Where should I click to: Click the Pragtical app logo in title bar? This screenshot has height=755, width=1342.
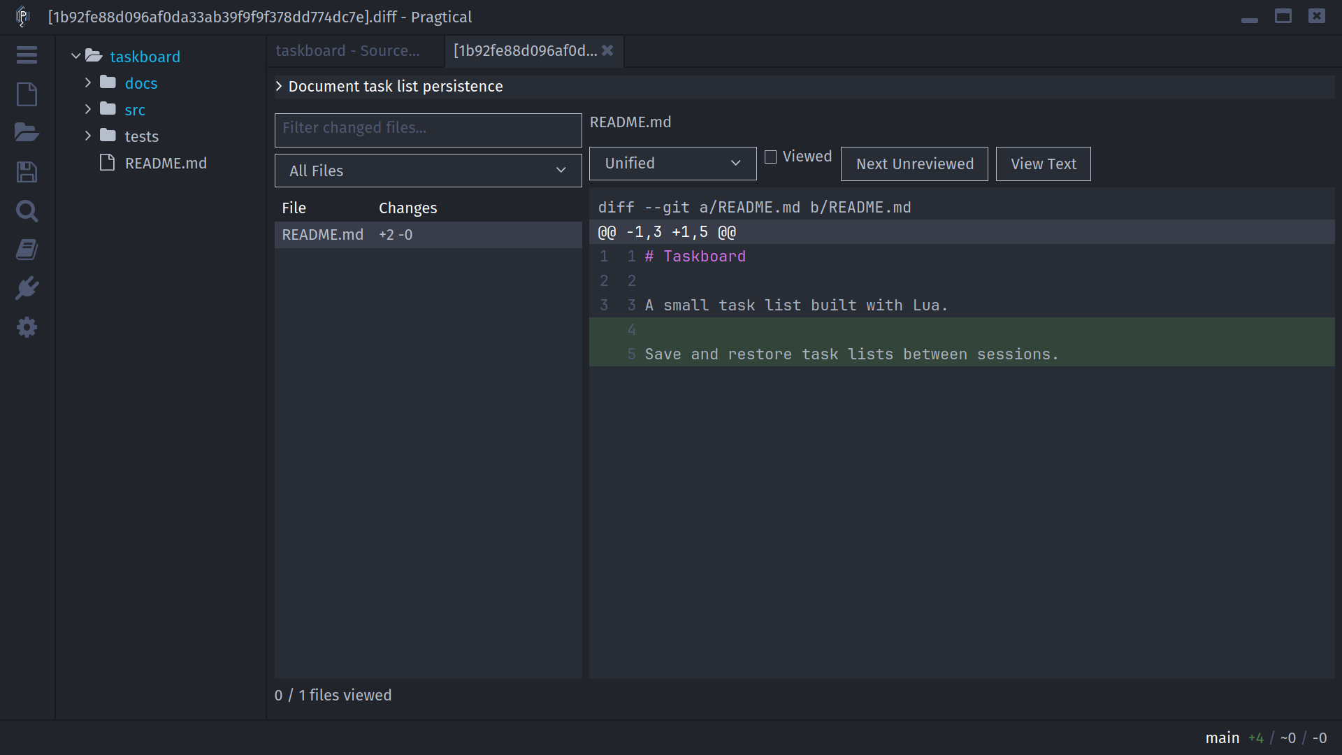click(x=22, y=16)
